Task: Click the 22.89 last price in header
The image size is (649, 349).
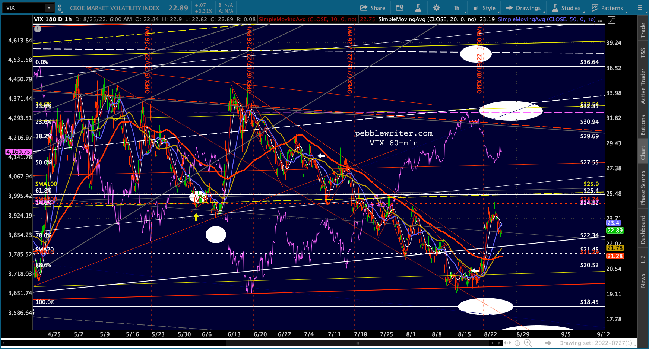Action: [x=178, y=8]
